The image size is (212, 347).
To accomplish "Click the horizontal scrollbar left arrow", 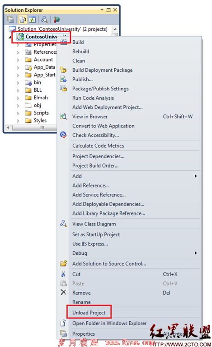I will point(9,128).
